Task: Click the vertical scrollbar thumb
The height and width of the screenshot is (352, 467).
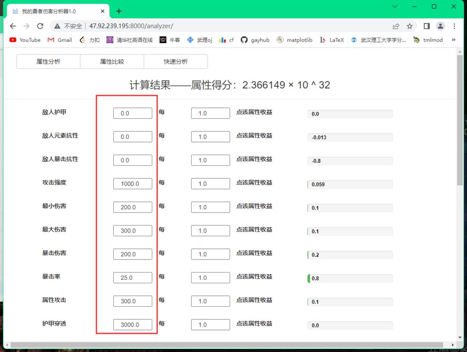Action: 460,120
